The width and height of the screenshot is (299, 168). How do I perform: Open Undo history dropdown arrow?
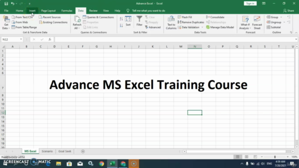click(x=16, y=4)
